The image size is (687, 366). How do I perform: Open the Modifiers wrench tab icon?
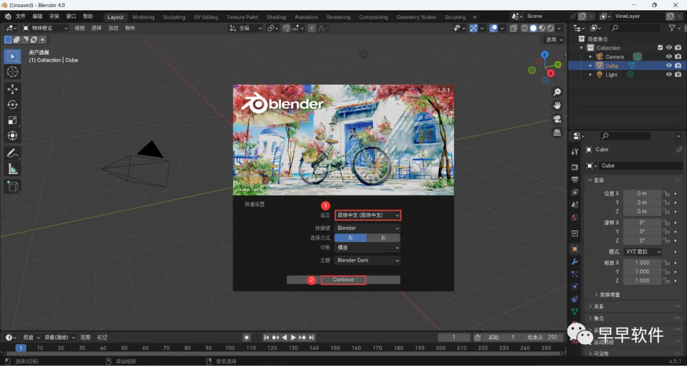pyautogui.click(x=575, y=262)
